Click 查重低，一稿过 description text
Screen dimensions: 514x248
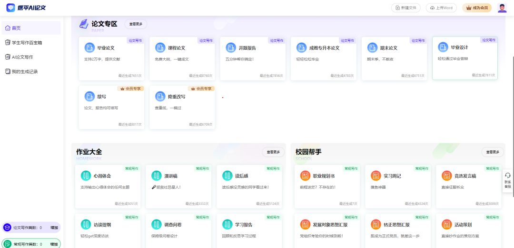pyautogui.click(x=168, y=108)
